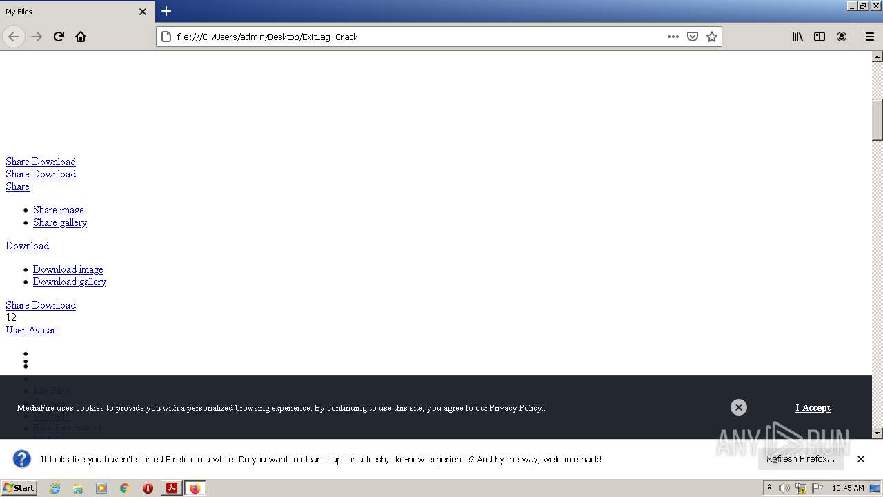Image resolution: width=883 pixels, height=497 pixels.
Task: Open Share Download link above 12
Action: pyautogui.click(x=41, y=305)
